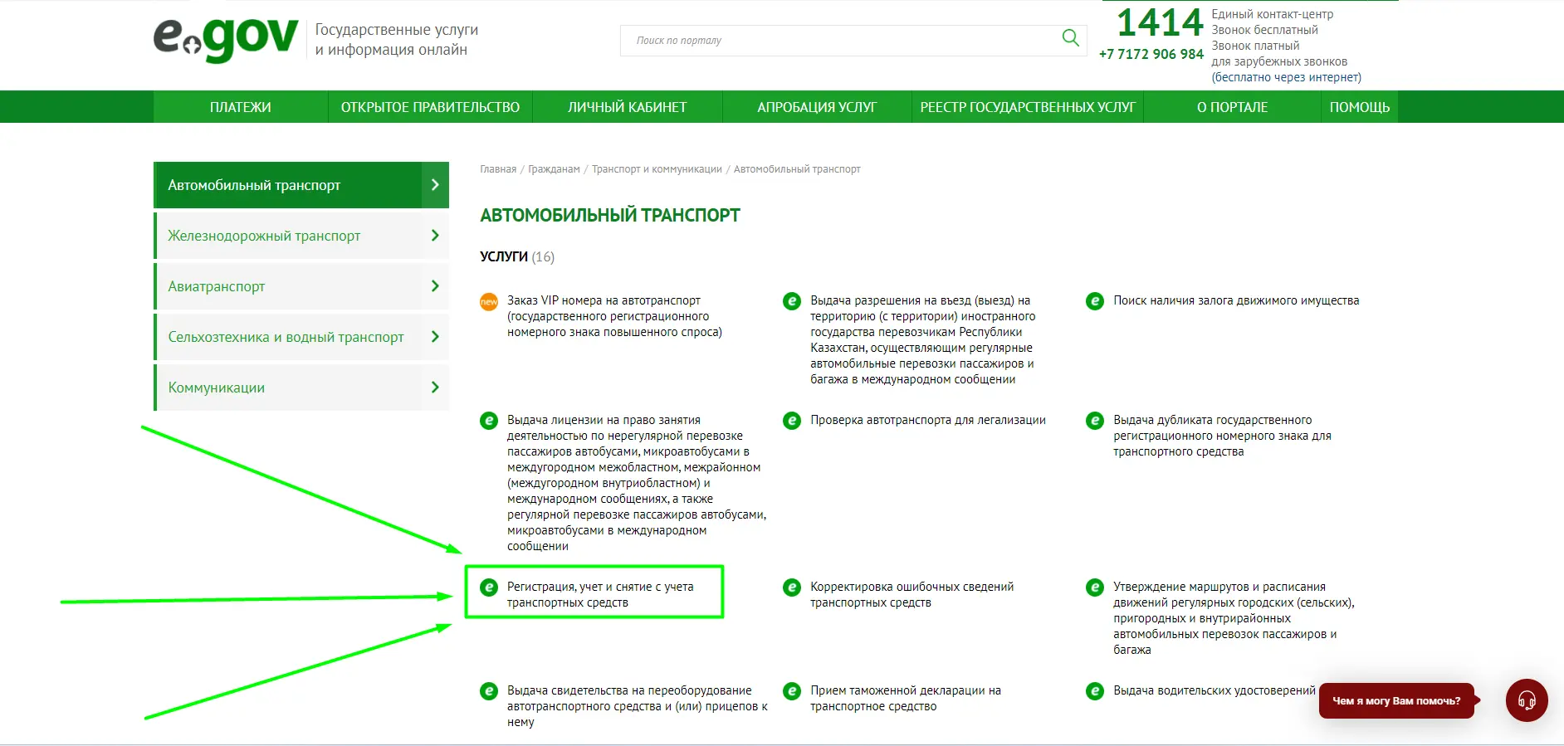Open the headset support chat icon
This screenshot has height=746, width=1564.
click(x=1527, y=700)
